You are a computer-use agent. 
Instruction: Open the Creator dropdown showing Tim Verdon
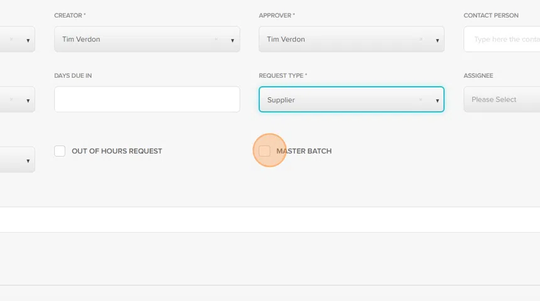[x=138, y=40]
